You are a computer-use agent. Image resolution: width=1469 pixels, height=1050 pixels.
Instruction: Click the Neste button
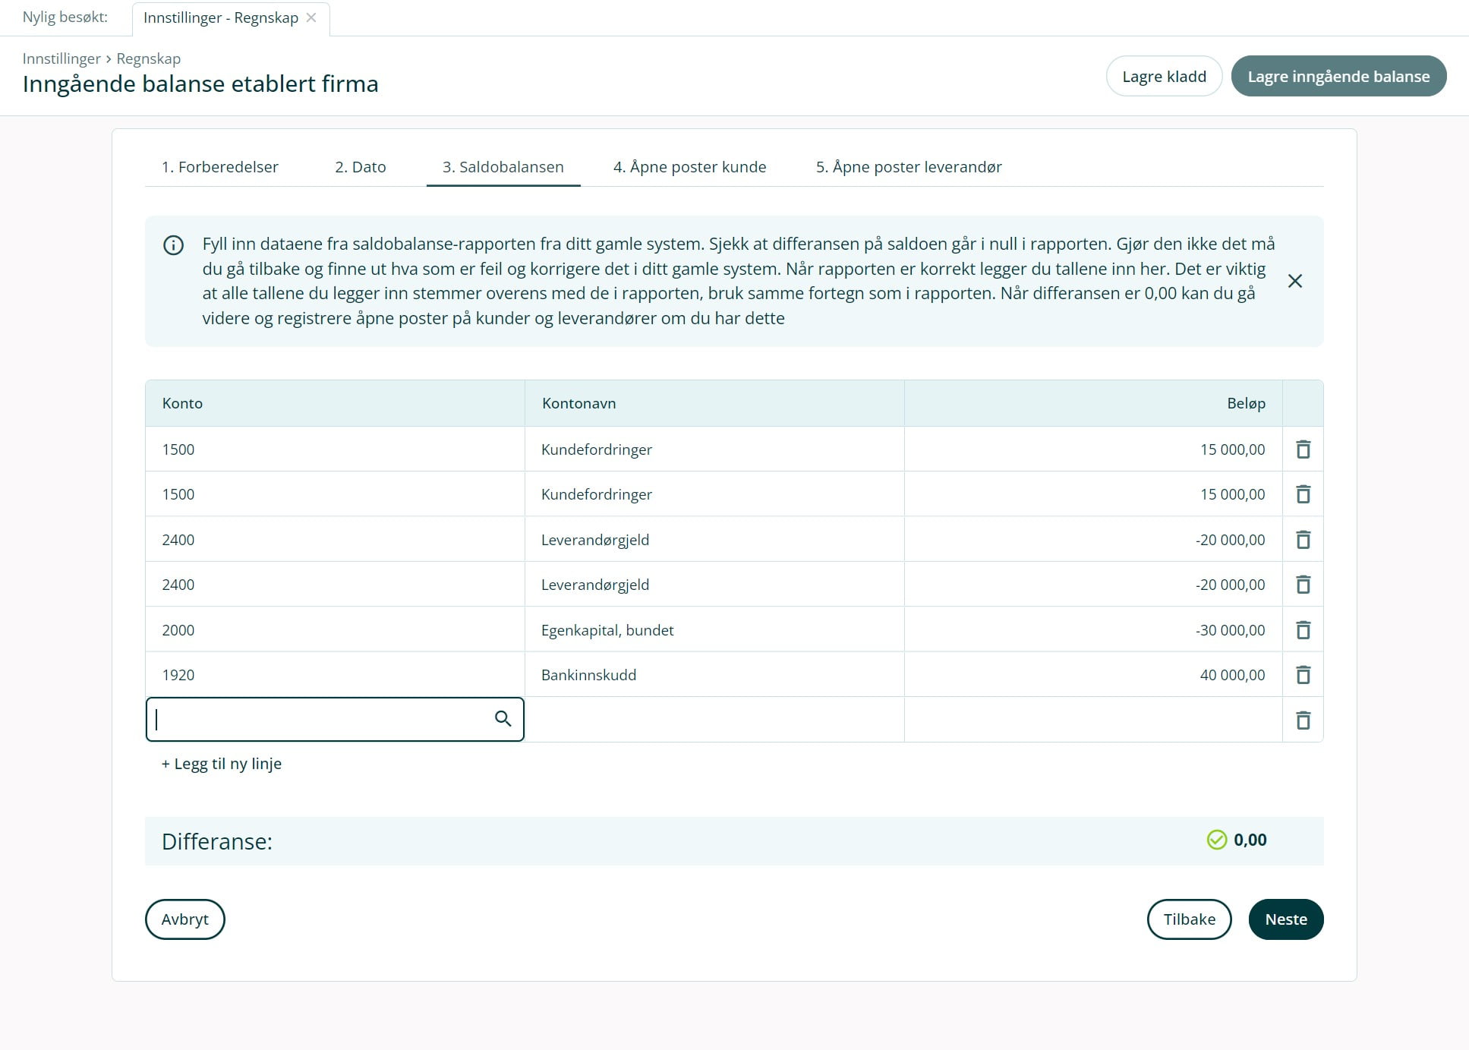click(x=1285, y=919)
